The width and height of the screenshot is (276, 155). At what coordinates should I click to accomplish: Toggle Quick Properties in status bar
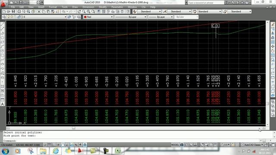(85, 145)
